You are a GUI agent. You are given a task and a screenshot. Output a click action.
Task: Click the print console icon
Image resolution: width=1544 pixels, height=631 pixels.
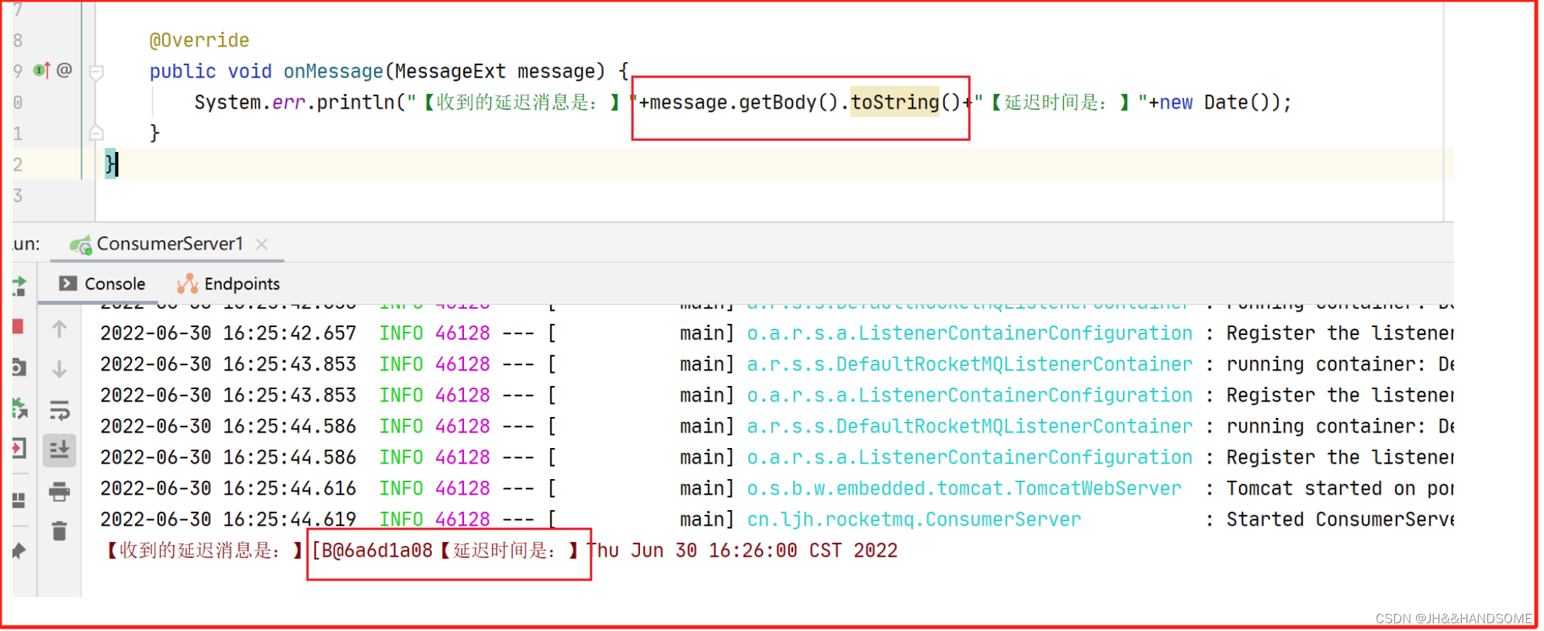click(60, 491)
